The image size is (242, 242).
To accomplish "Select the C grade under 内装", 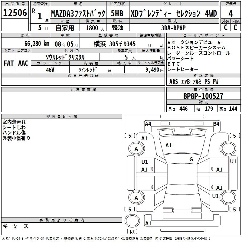I will tap(235, 28).
